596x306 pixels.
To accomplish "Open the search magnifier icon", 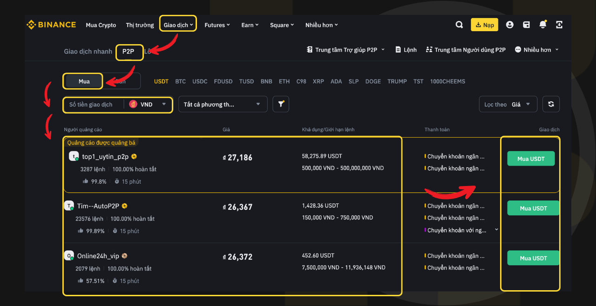I will click(459, 25).
